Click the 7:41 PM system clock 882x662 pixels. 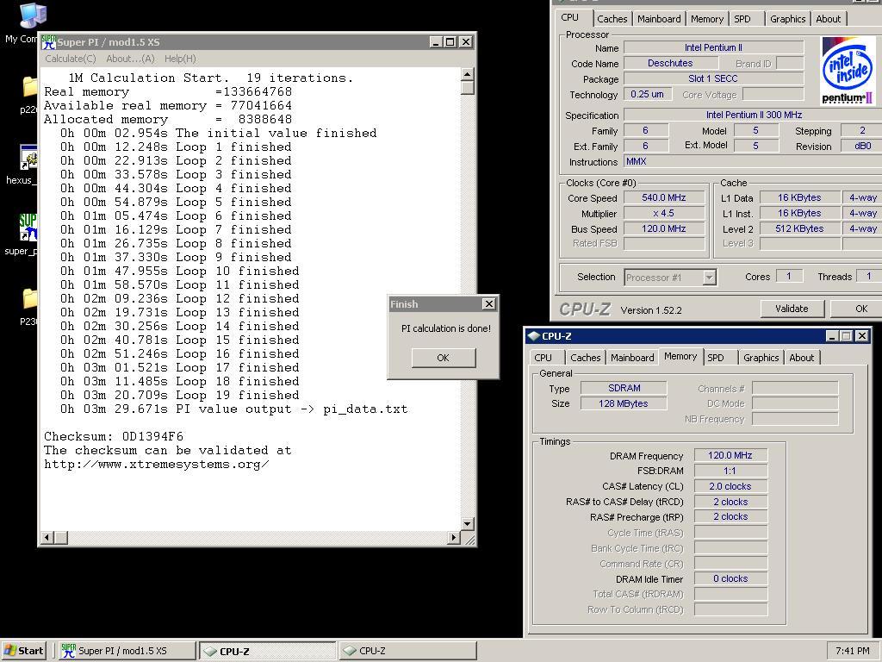(x=852, y=651)
